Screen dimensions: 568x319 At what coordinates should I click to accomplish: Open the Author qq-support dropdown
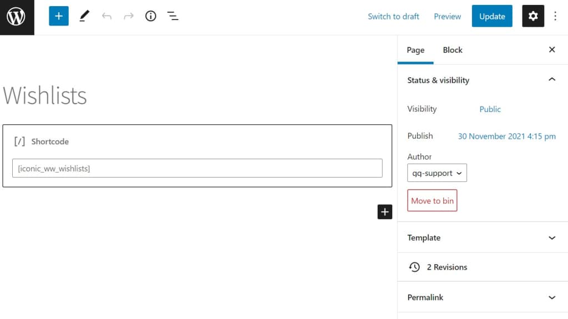[437, 173]
